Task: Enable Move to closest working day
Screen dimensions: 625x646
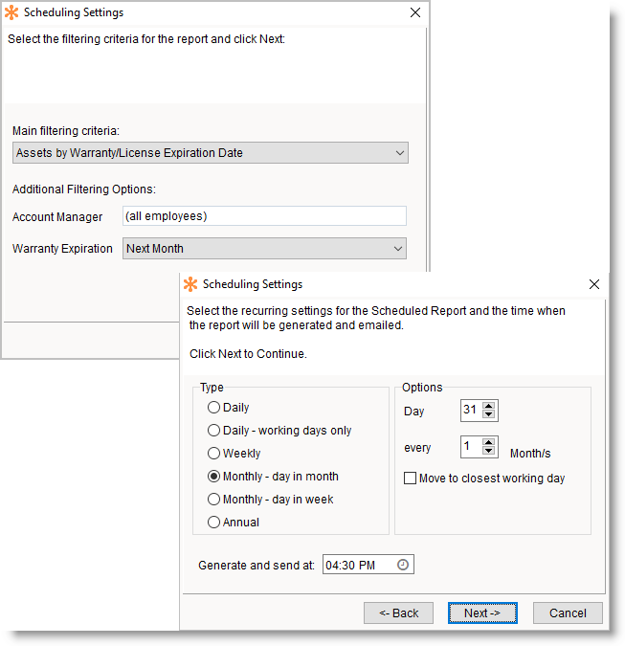Action: (x=411, y=479)
